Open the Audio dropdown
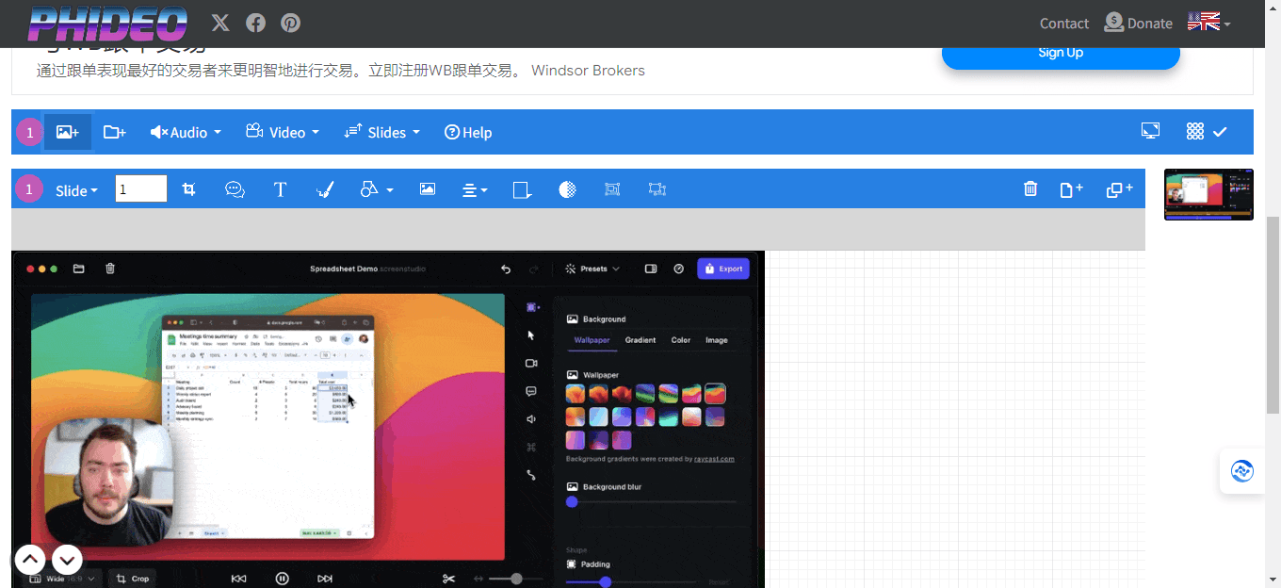Screen dimensions: 1281x588 click(x=185, y=132)
